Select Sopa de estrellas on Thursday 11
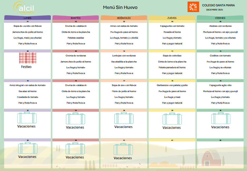Image resolution: width=247 pixels, height=171 pixels. pos(172,56)
